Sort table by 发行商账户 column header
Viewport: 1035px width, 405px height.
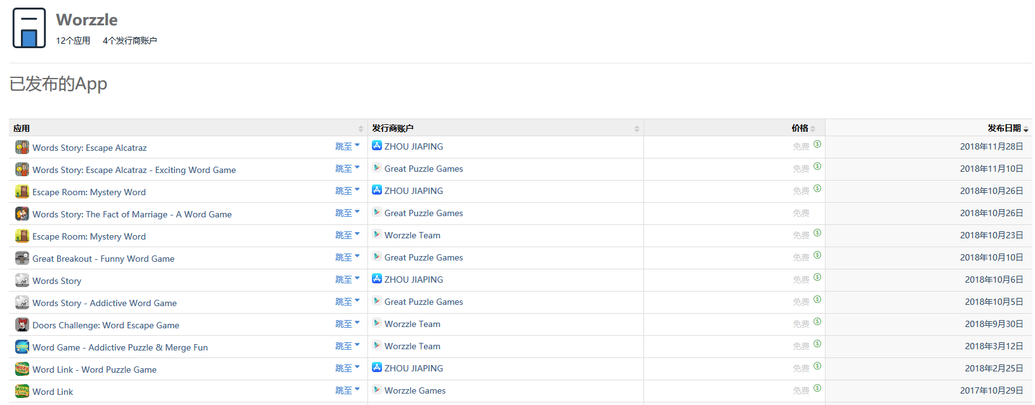click(506, 128)
